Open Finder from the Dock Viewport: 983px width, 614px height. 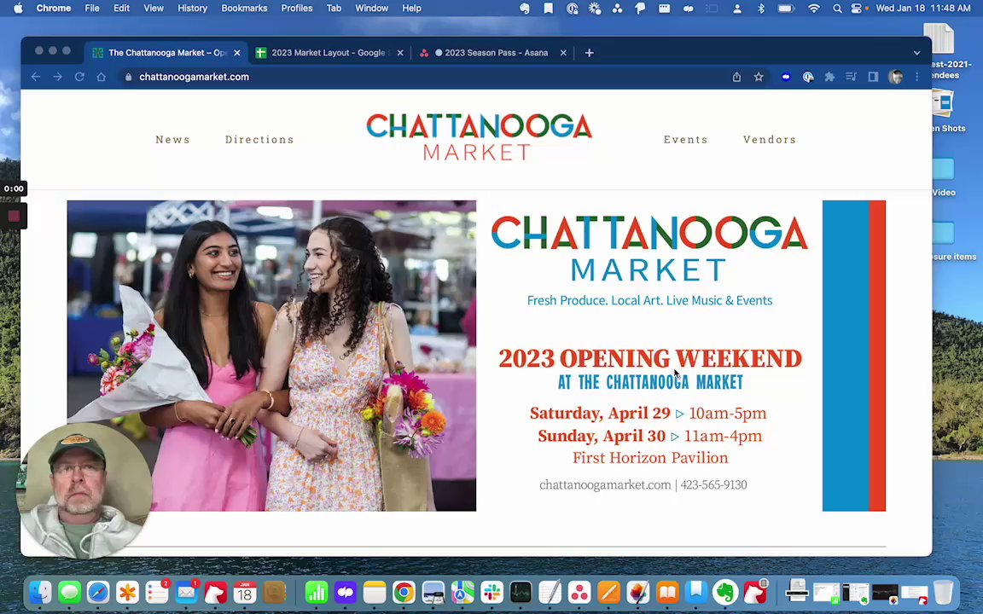[x=40, y=592]
